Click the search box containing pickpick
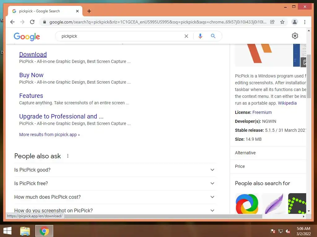Viewport: 317px width, 237px height. click(121, 36)
